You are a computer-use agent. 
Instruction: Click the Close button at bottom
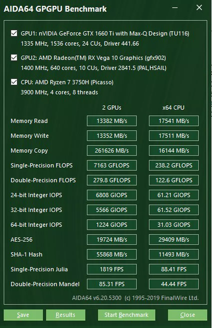coord(187,315)
